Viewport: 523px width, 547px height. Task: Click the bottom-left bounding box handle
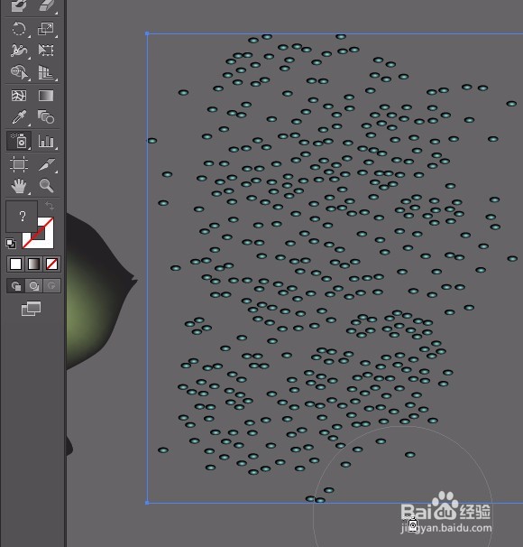147,503
